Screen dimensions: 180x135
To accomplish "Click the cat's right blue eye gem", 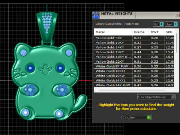I will coord(60,68).
